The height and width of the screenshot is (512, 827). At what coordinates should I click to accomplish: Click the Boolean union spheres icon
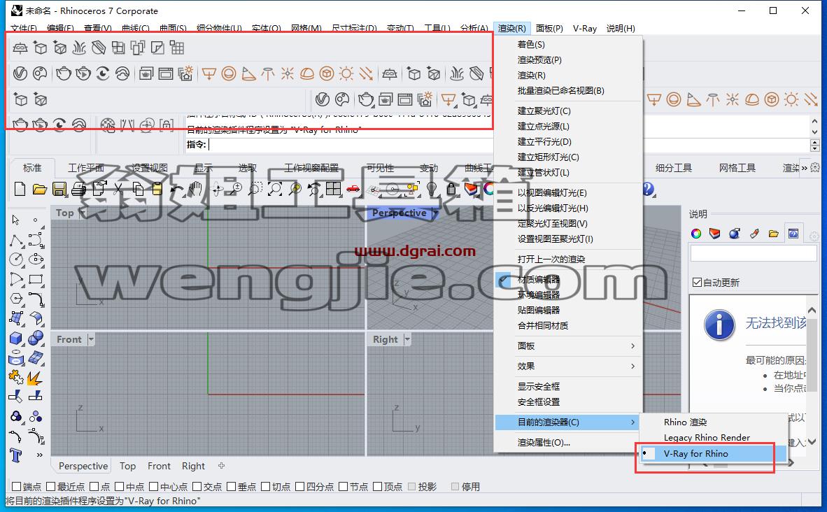tap(36, 338)
